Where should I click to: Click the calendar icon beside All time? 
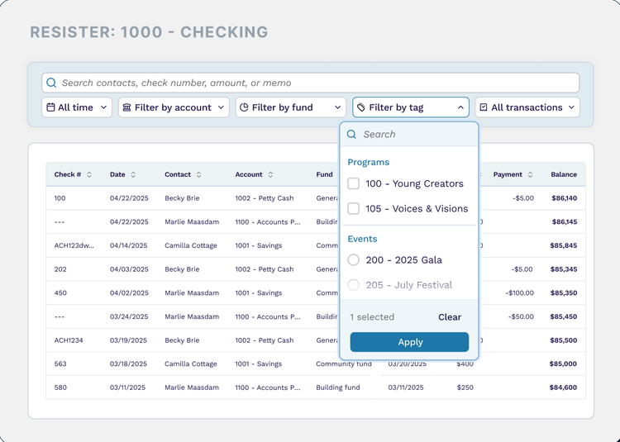[x=50, y=107]
